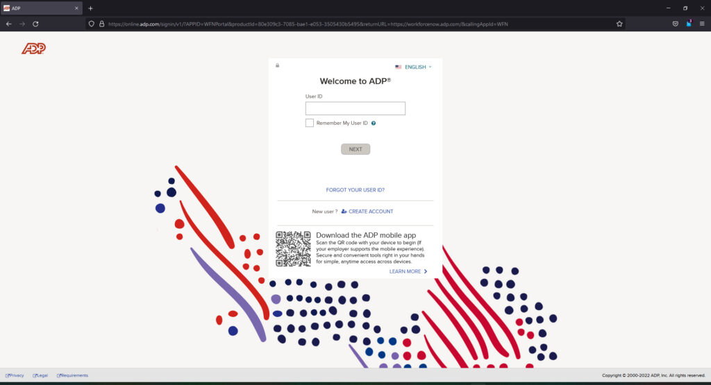711x385 pixels.
Task: Go back with the browser back arrow
Action: (x=8, y=24)
